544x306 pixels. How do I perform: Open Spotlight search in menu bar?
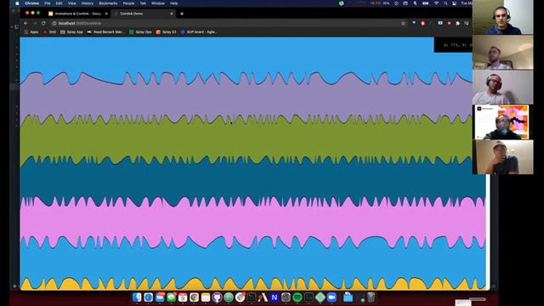(x=445, y=3)
